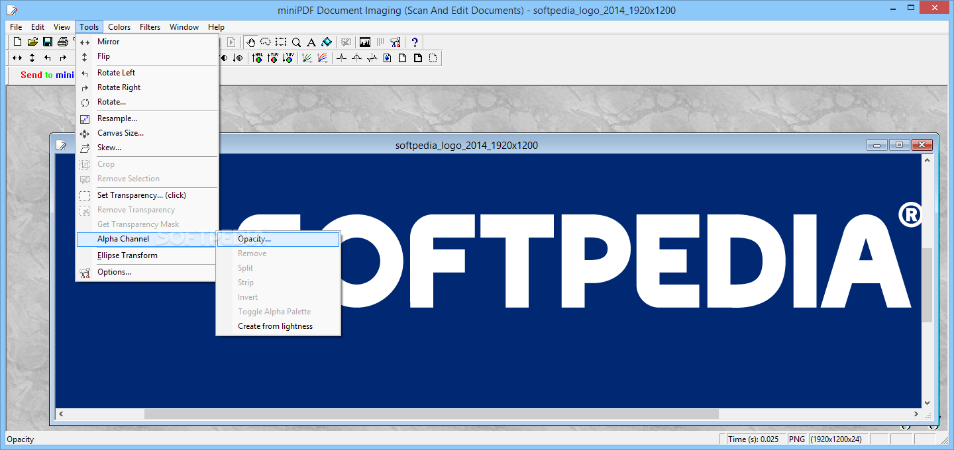954x450 pixels.
Task: Select Opacity... in the Alpha Channel submenu
Action: (x=278, y=239)
